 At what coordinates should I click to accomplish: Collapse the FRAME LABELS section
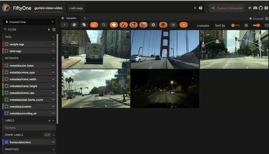click(53, 135)
